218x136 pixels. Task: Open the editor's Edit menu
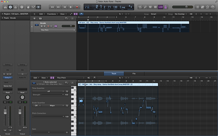click(x=36, y=78)
